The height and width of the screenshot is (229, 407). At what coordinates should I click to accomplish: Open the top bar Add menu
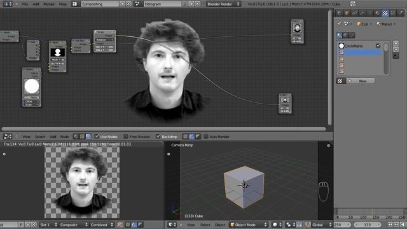[x=36, y=4]
